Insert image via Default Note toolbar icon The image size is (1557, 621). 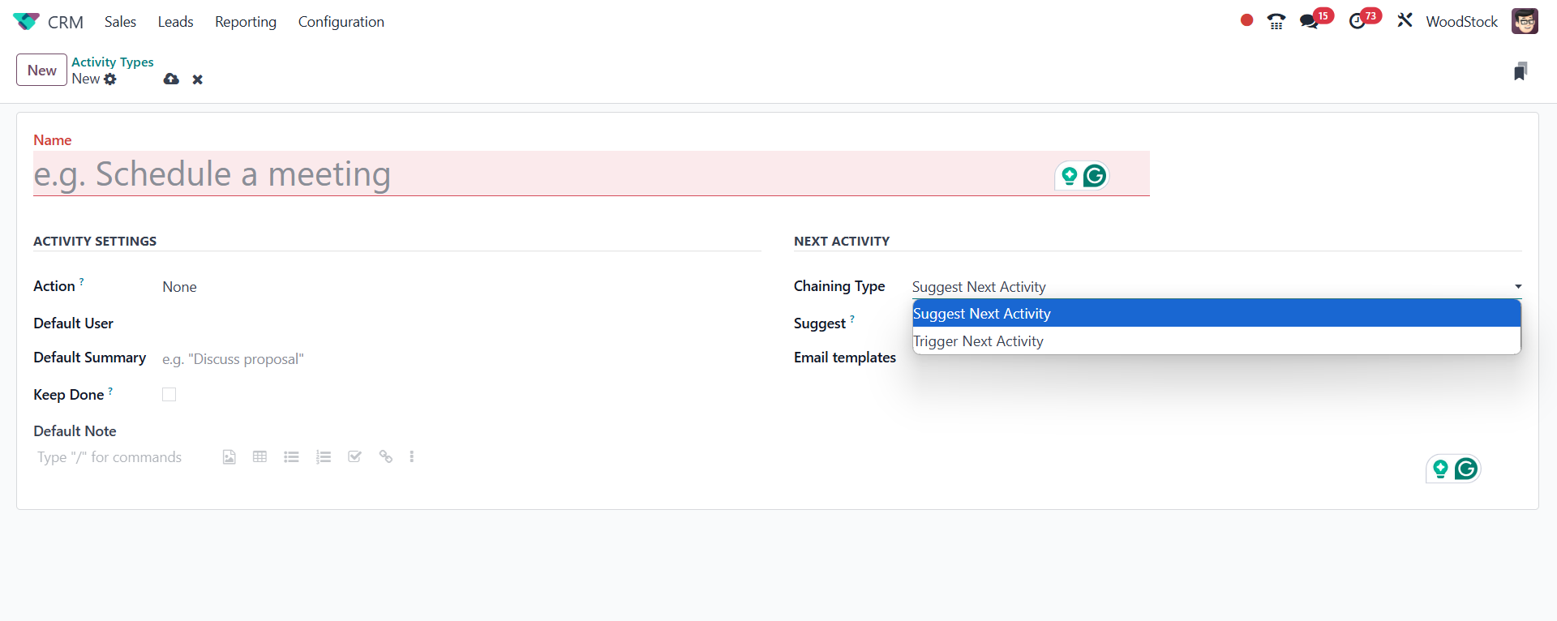(x=229, y=457)
